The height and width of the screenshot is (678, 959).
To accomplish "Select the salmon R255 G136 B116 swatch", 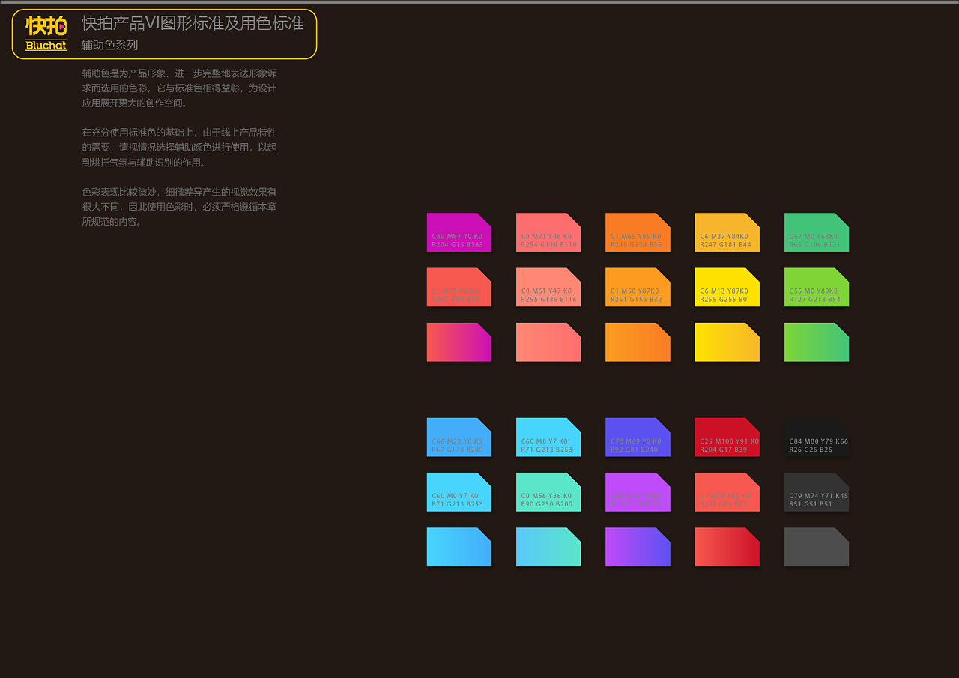I will (x=548, y=287).
